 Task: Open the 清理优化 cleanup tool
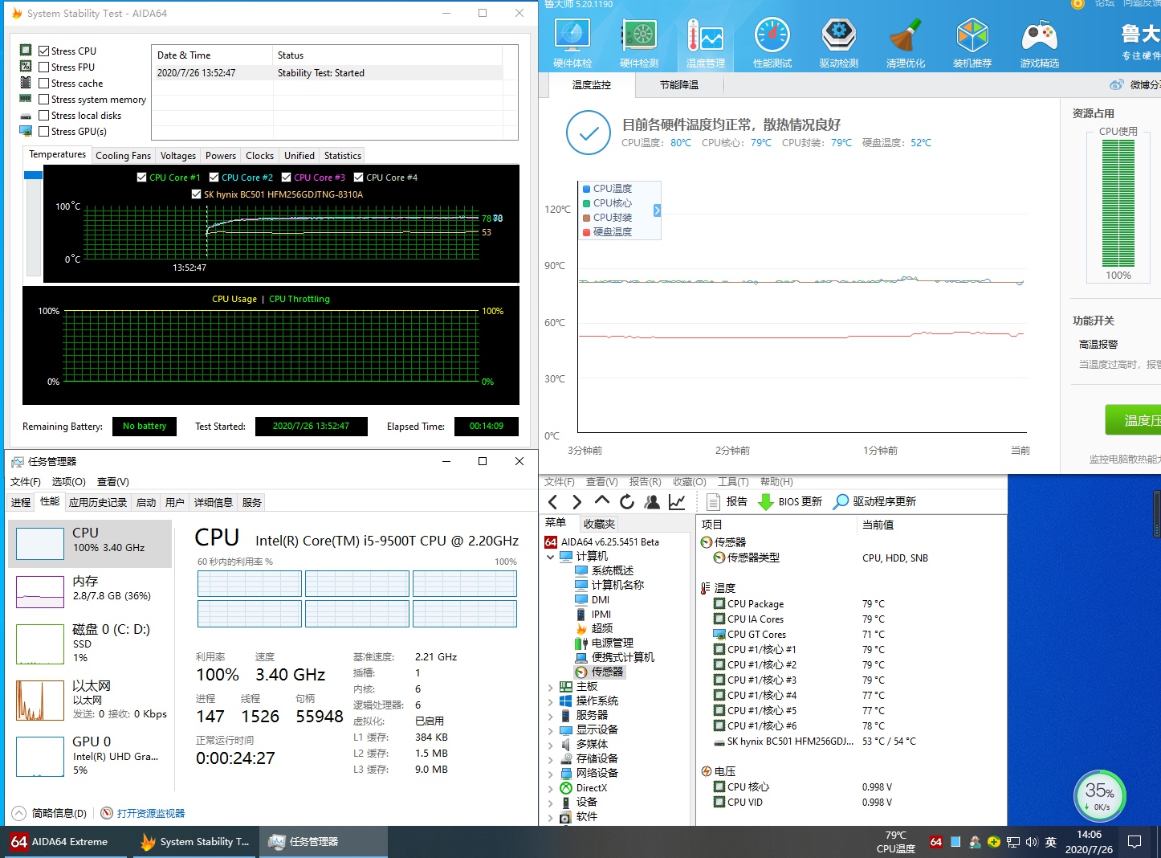[x=906, y=40]
